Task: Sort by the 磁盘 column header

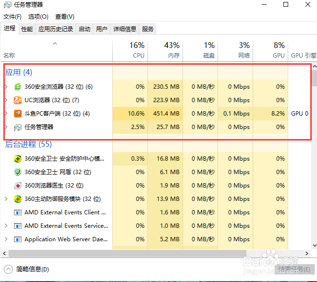Action: pyautogui.click(x=200, y=50)
